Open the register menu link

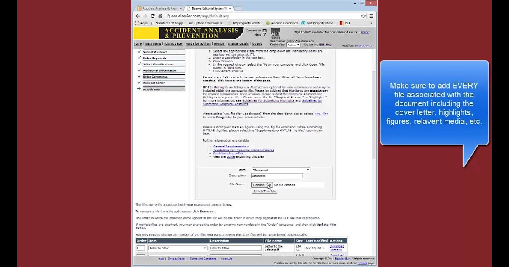coord(219,43)
